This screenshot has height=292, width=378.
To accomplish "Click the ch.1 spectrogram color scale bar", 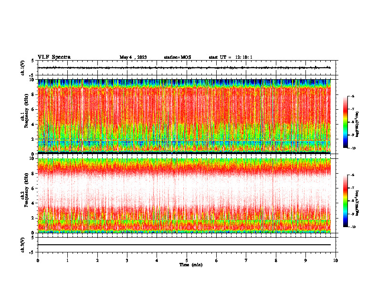I will (345, 122).
